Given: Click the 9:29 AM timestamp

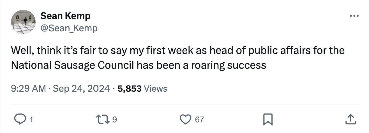Looking at the screenshot, I should (x=28, y=89).
